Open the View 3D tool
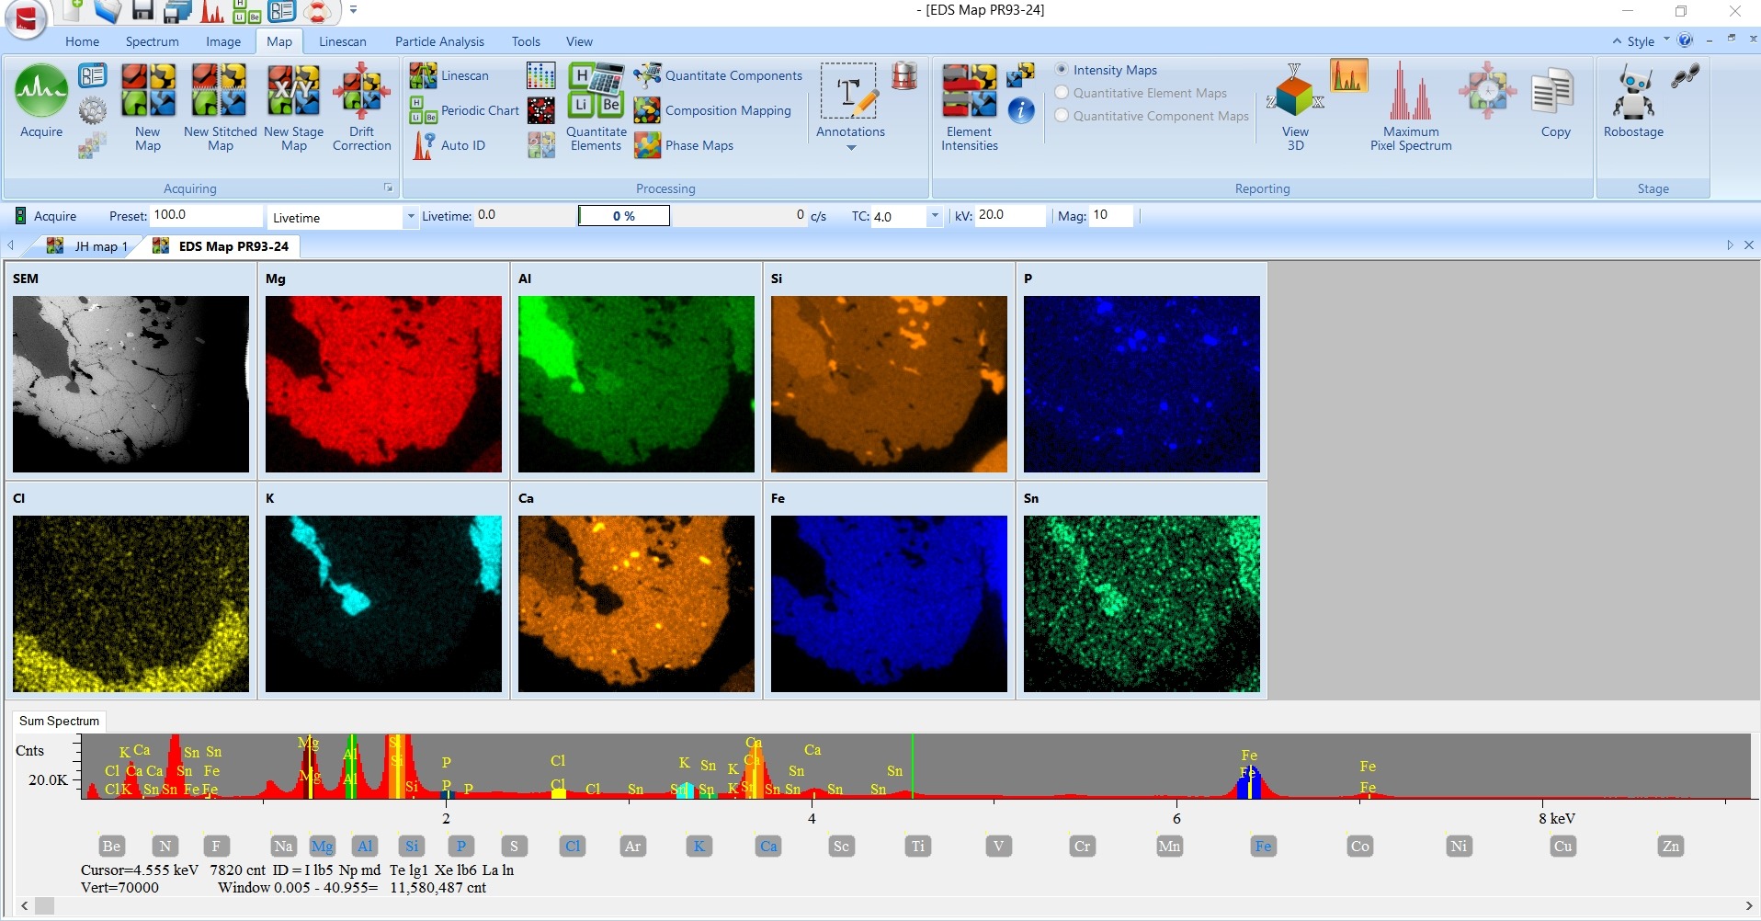 pyautogui.click(x=1295, y=107)
